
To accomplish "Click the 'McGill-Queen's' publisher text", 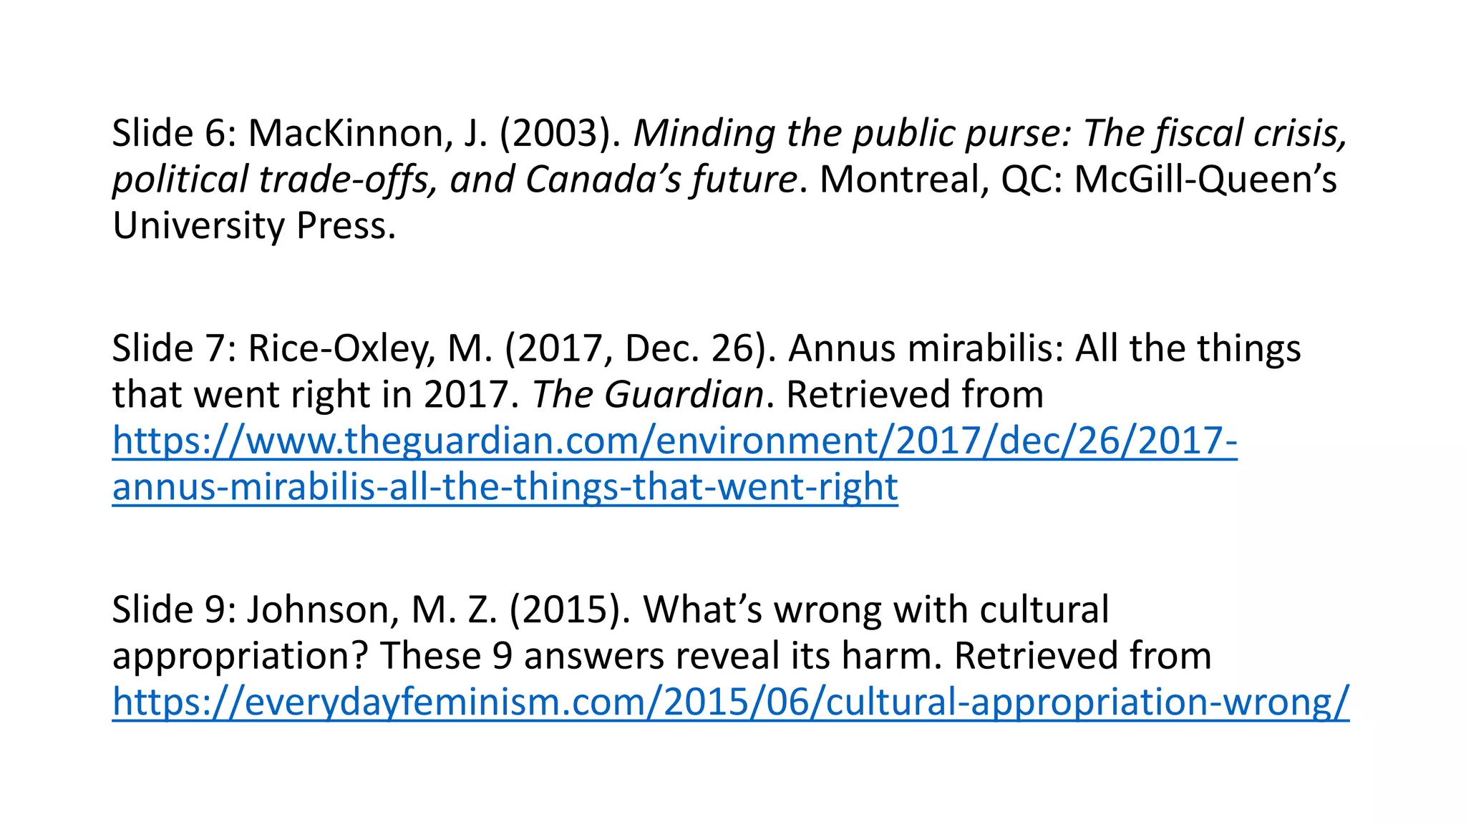I will tap(1205, 180).
